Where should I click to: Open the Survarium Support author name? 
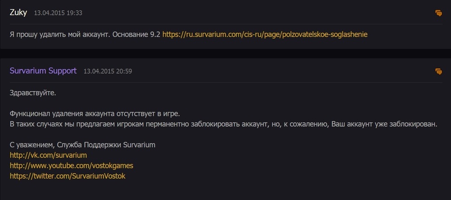pos(43,71)
